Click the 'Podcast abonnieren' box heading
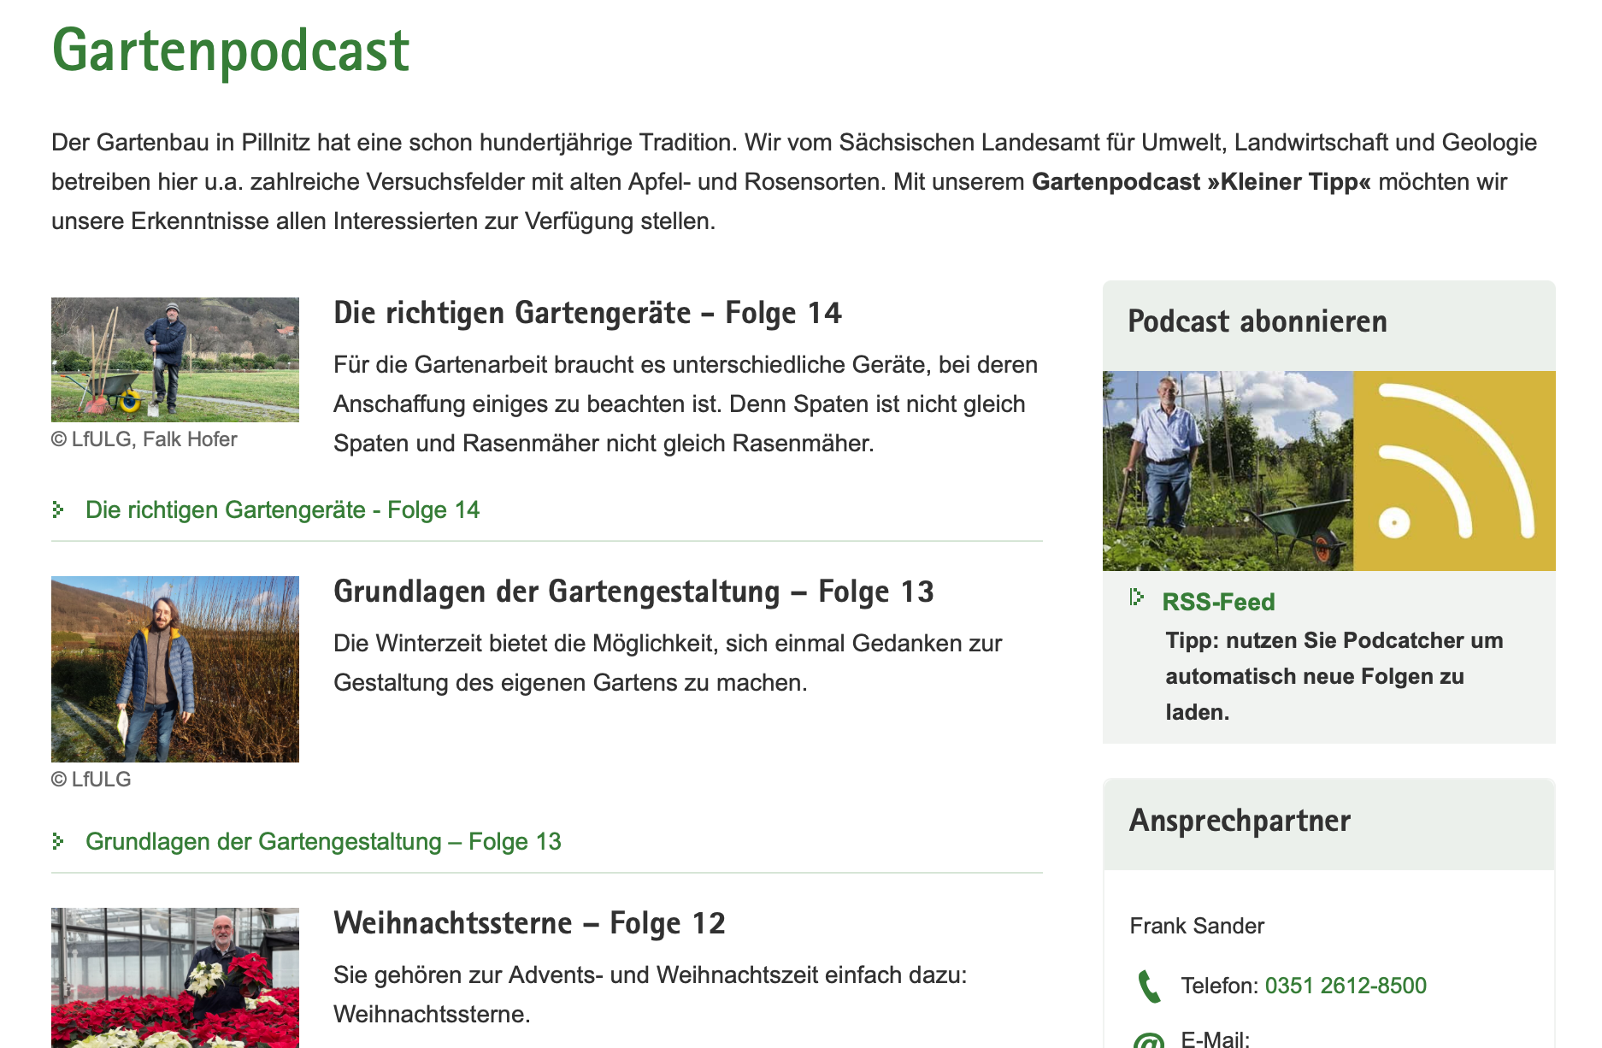 coord(1257,321)
